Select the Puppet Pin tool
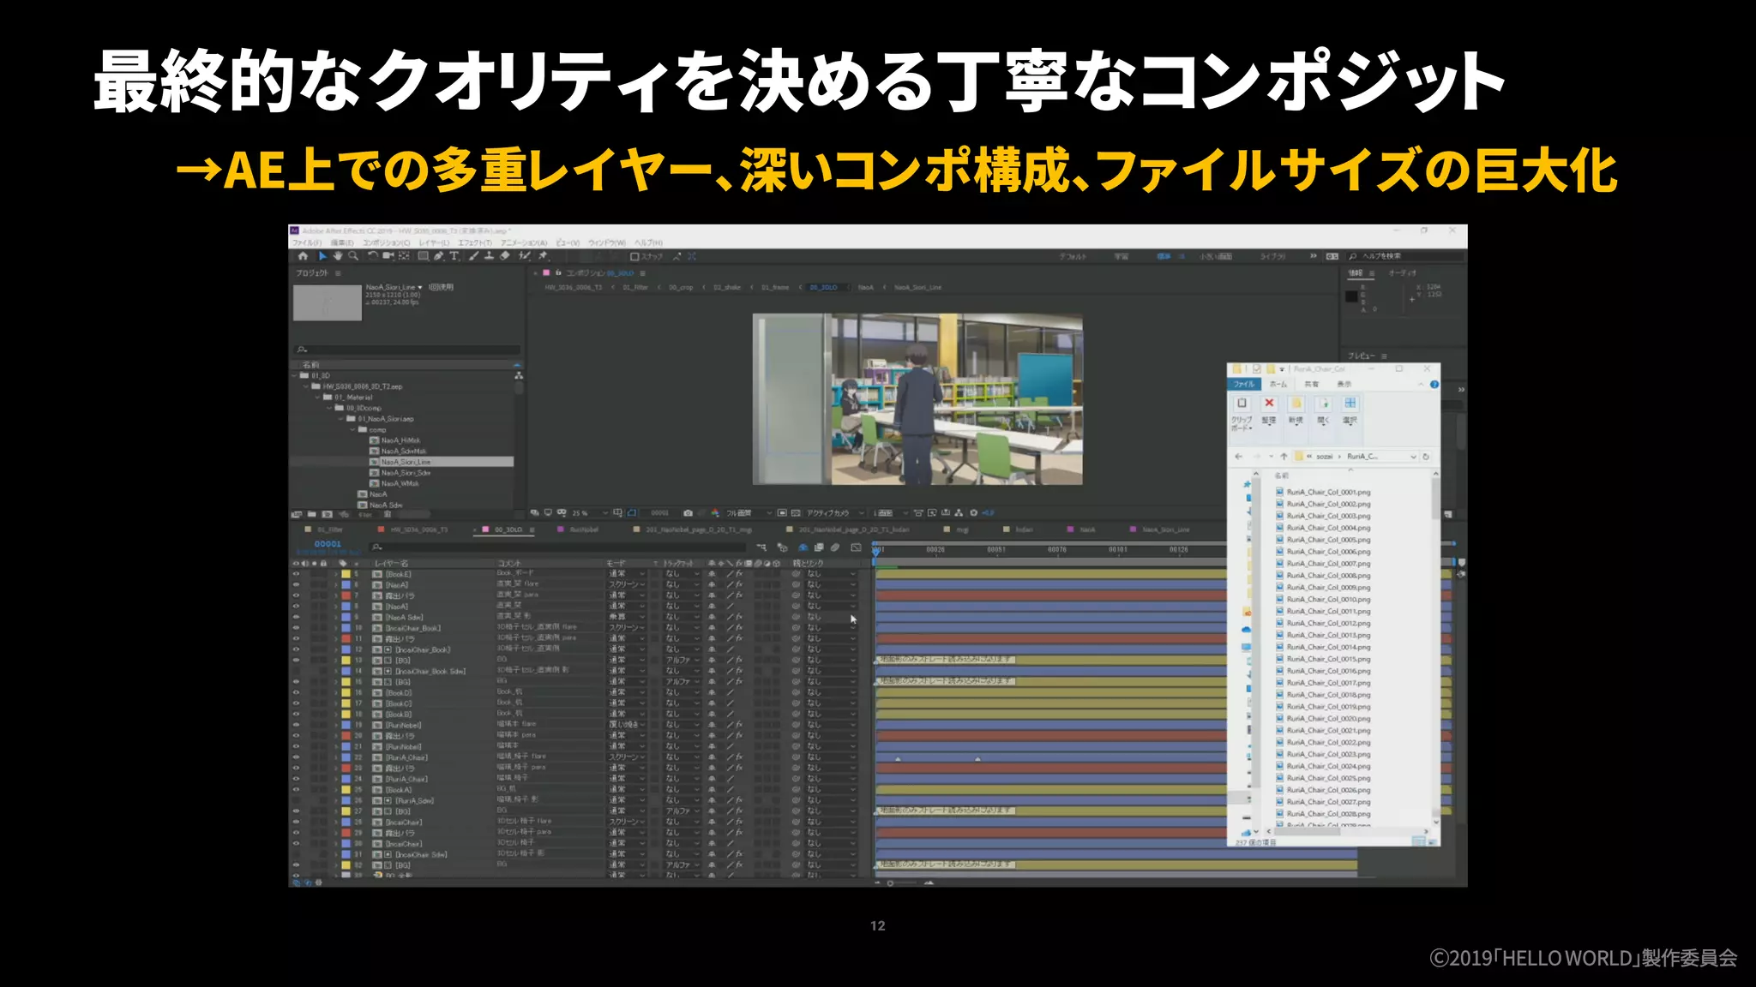 [x=543, y=256]
